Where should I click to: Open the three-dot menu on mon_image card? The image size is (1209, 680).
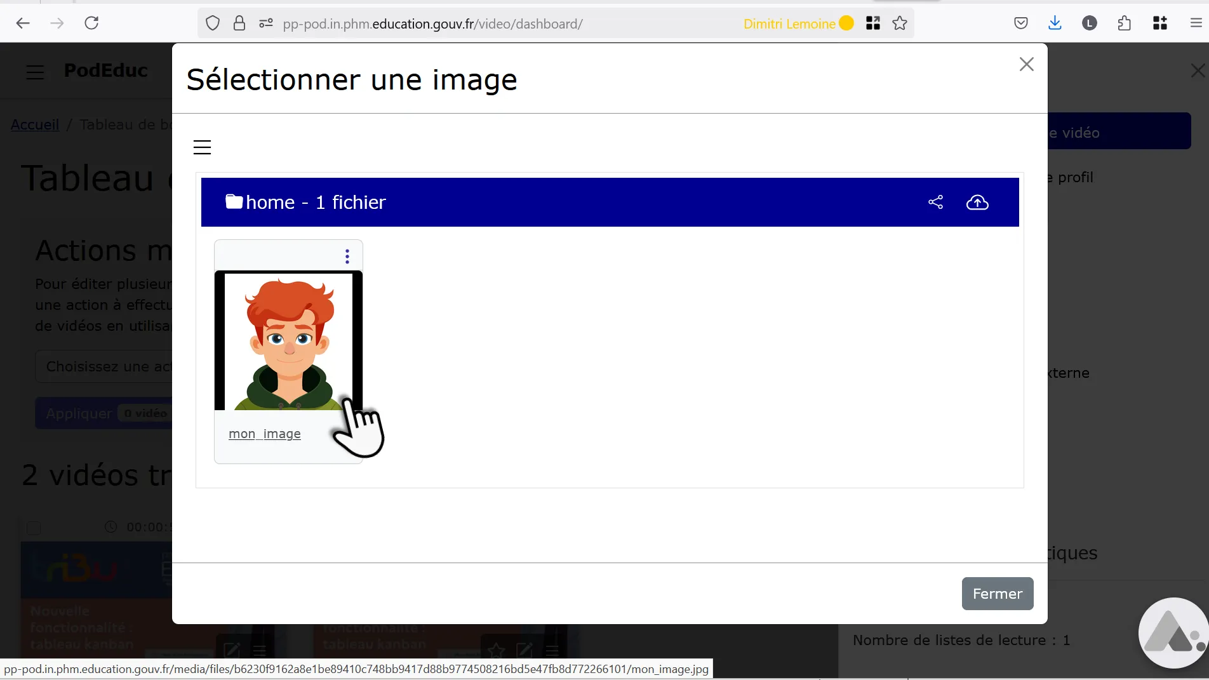[x=347, y=256]
